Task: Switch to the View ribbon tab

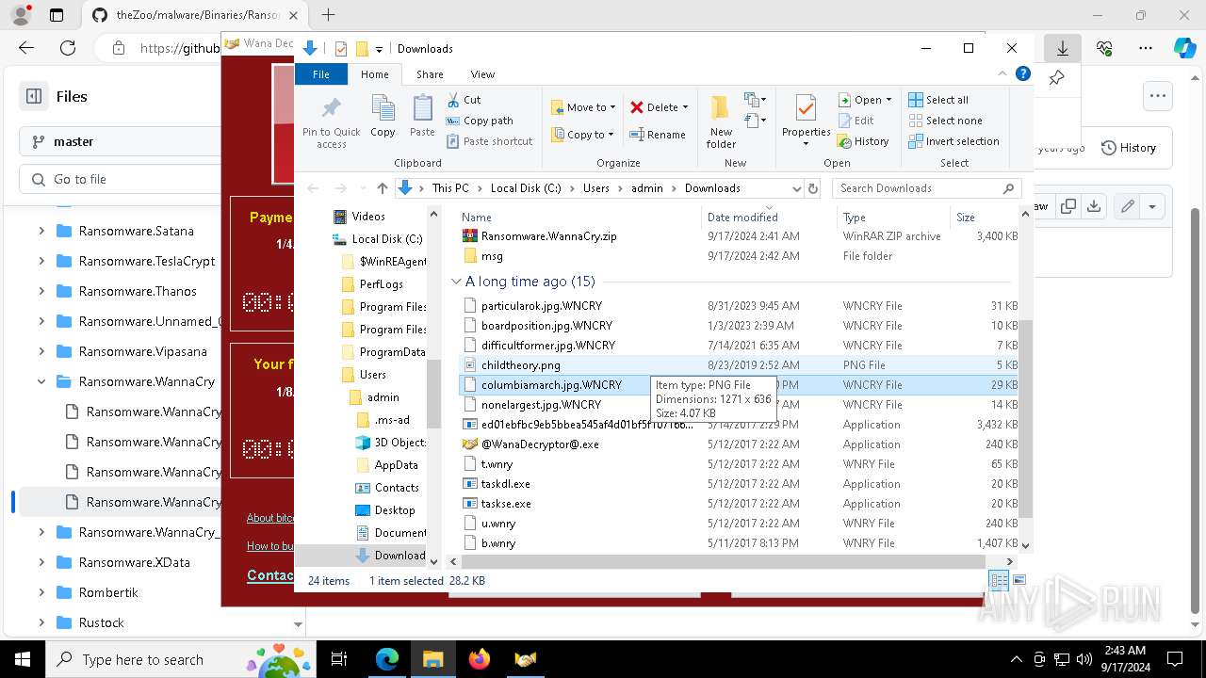Action: click(x=482, y=74)
